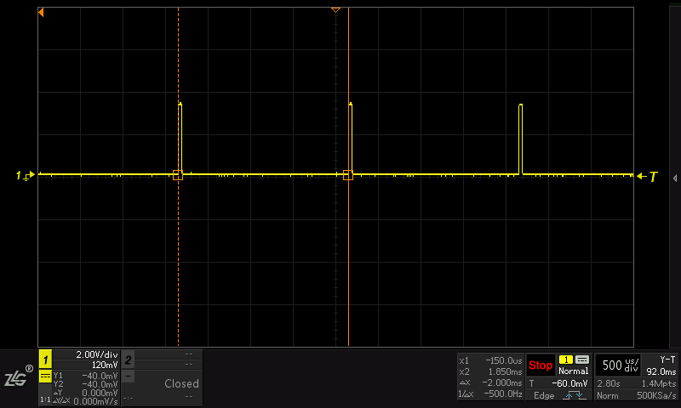The width and height of the screenshot is (681, 408).
Task: Click the Norm acquisition mode label
Action: click(607, 395)
